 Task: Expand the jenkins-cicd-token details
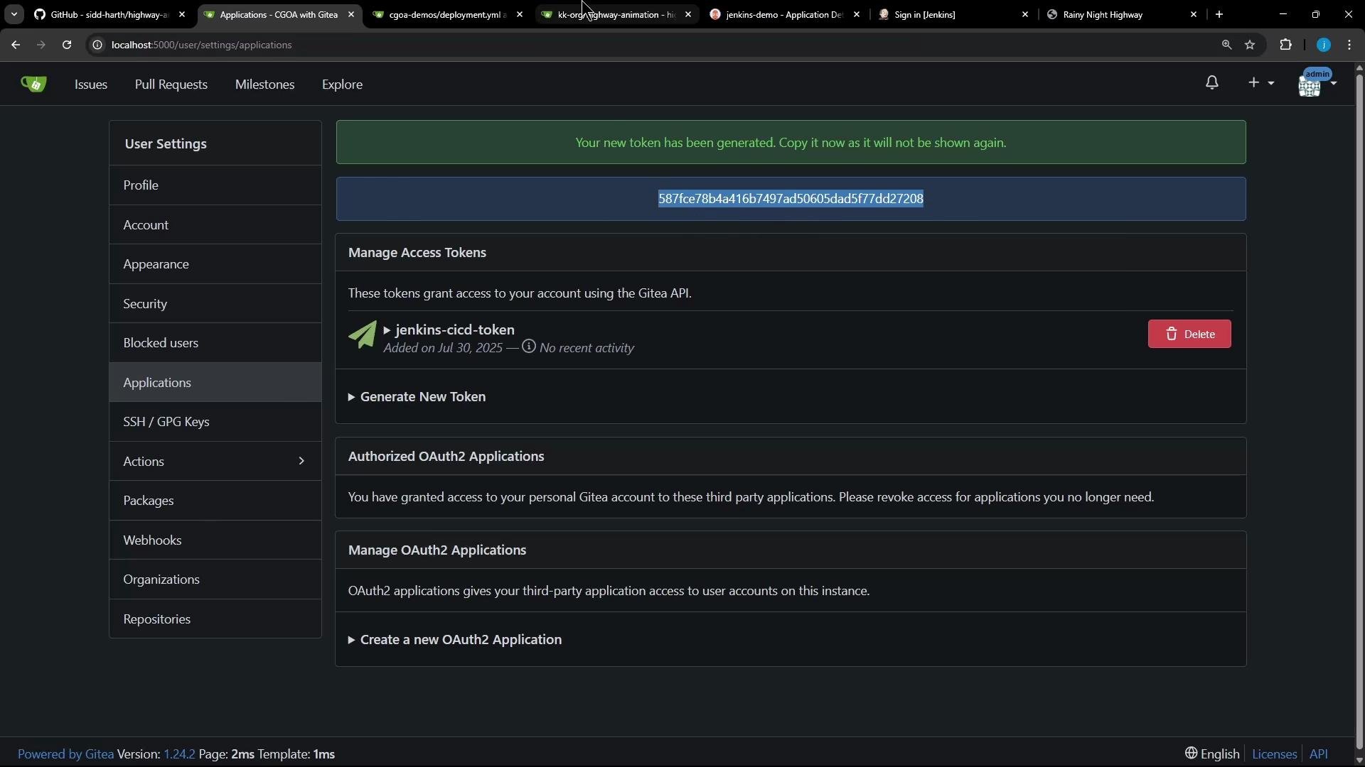coord(448,330)
